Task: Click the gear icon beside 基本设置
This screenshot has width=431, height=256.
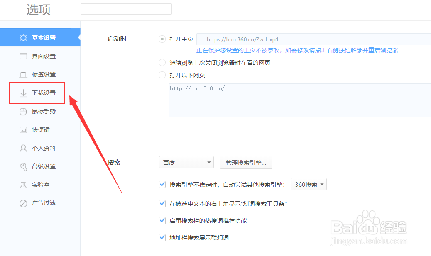Action: click(x=23, y=38)
